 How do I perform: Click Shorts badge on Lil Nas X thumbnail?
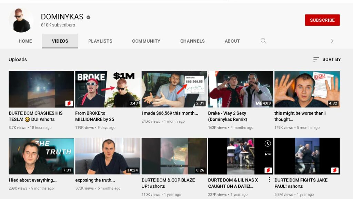[x=268, y=170]
